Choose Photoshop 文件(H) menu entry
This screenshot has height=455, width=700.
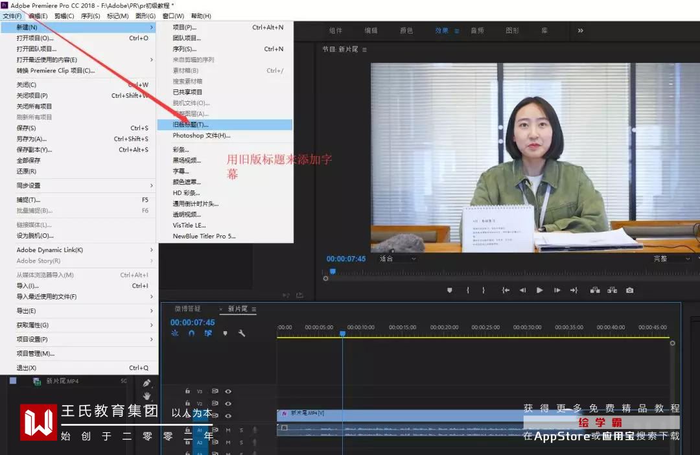(225, 135)
